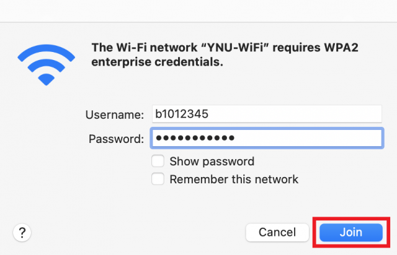Click the "Remember this network" label text
Viewport: 397px width, 255px height.
(234, 179)
